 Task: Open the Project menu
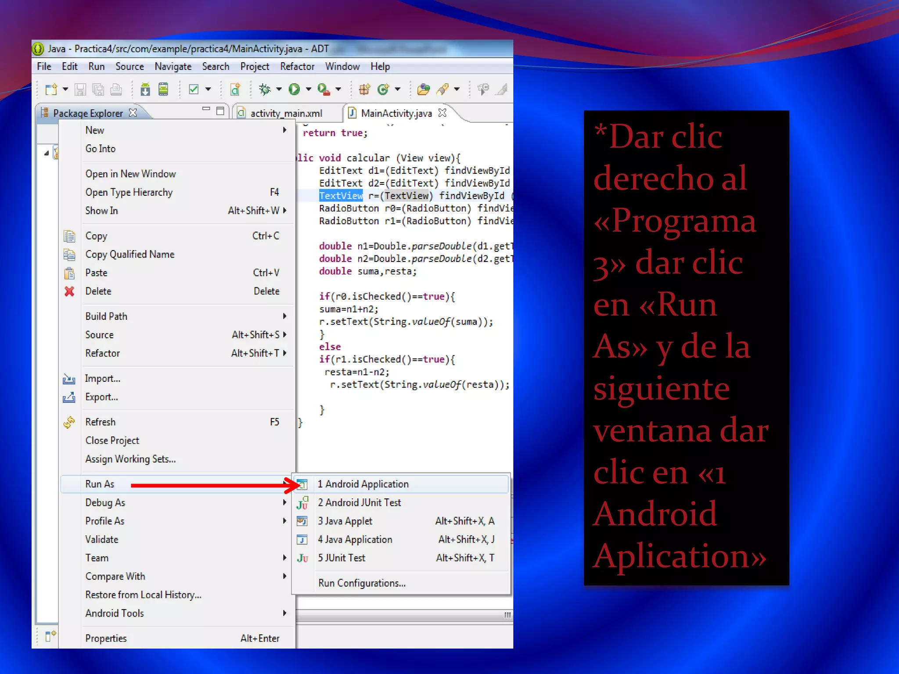click(x=255, y=67)
